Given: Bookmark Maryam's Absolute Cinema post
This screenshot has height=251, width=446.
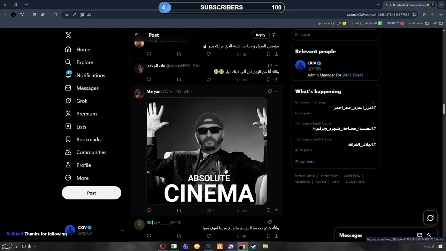Looking at the screenshot, I should point(268,210).
